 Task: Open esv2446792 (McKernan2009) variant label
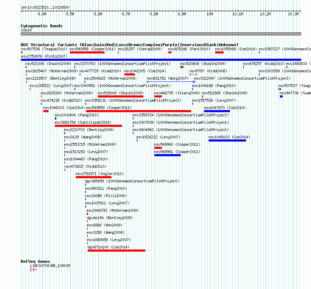[113, 210]
